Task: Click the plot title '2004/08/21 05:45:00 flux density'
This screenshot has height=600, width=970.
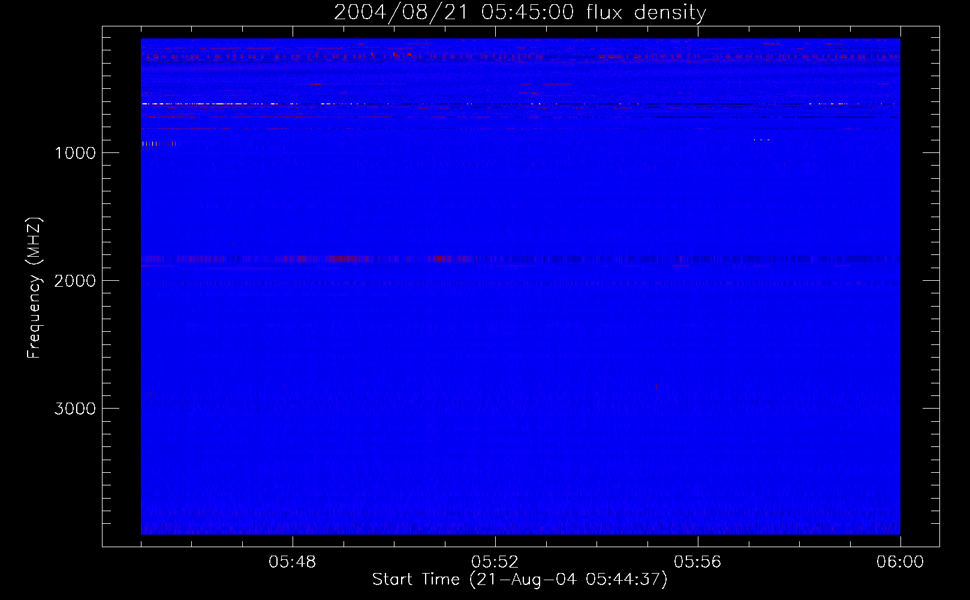Action: coord(520,12)
